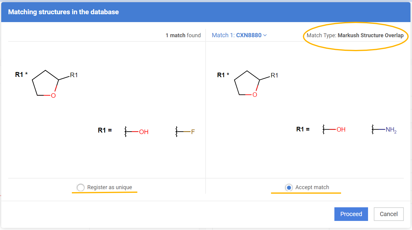Click the chevron arrow beside CXN8880
The width and height of the screenshot is (412, 230).
click(265, 35)
